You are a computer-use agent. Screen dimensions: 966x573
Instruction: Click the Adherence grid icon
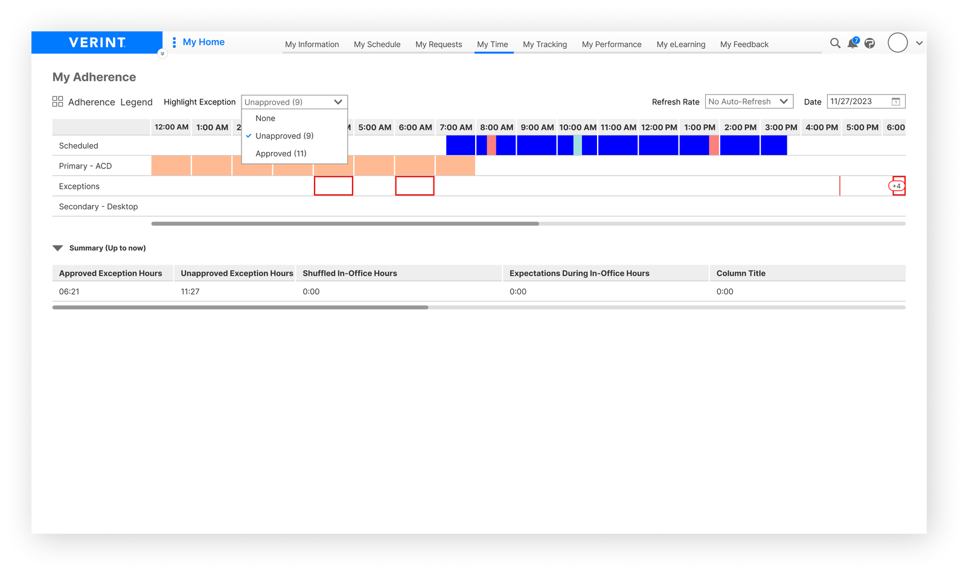pyautogui.click(x=58, y=102)
